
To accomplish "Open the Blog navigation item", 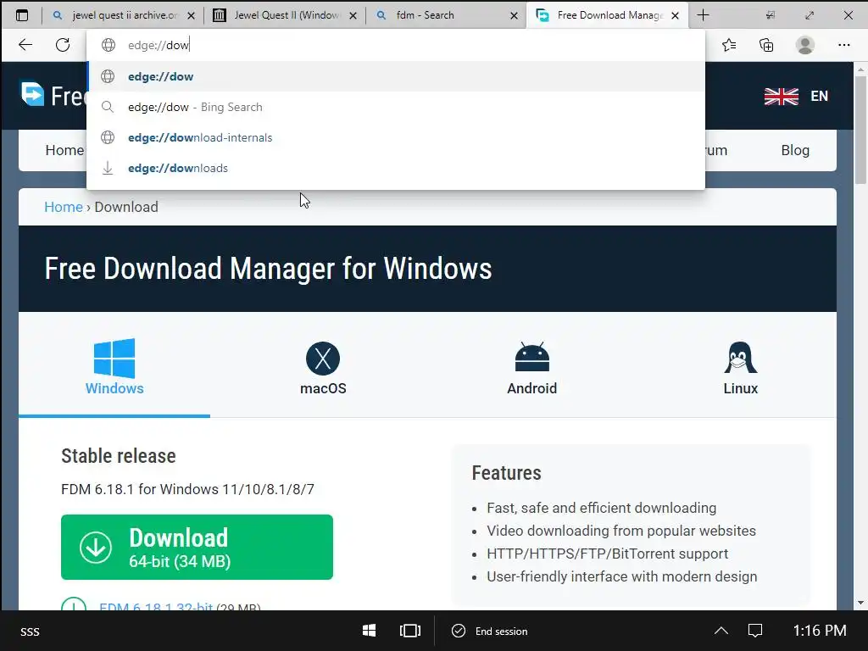I will 795,150.
